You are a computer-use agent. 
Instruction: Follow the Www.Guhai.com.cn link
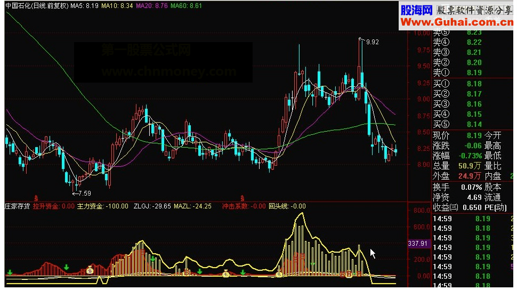(x=457, y=22)
